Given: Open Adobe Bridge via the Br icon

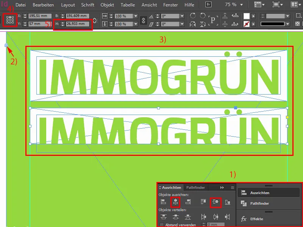Looking at the screenshot, I should point(208,5).
